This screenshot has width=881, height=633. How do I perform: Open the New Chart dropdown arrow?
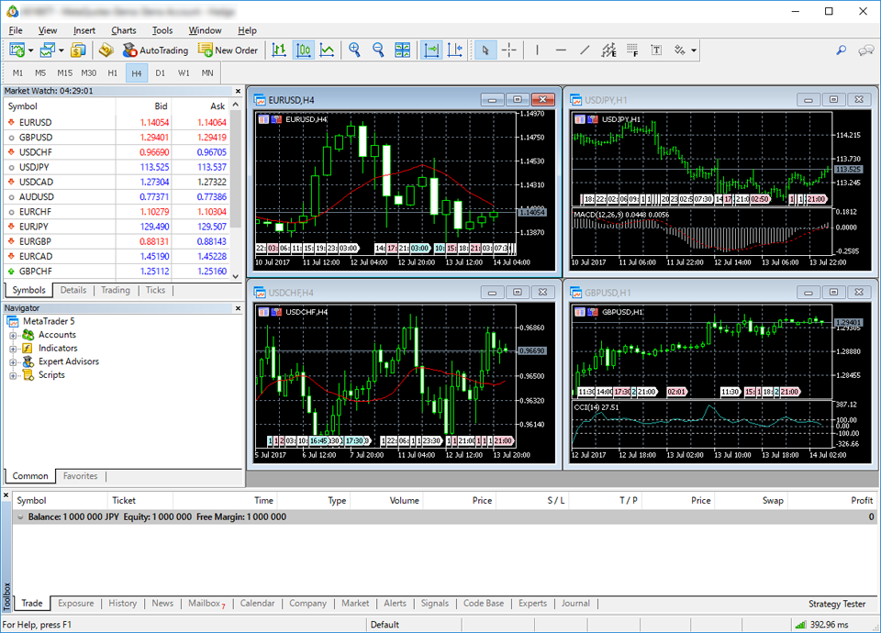[x=31, y=50]
